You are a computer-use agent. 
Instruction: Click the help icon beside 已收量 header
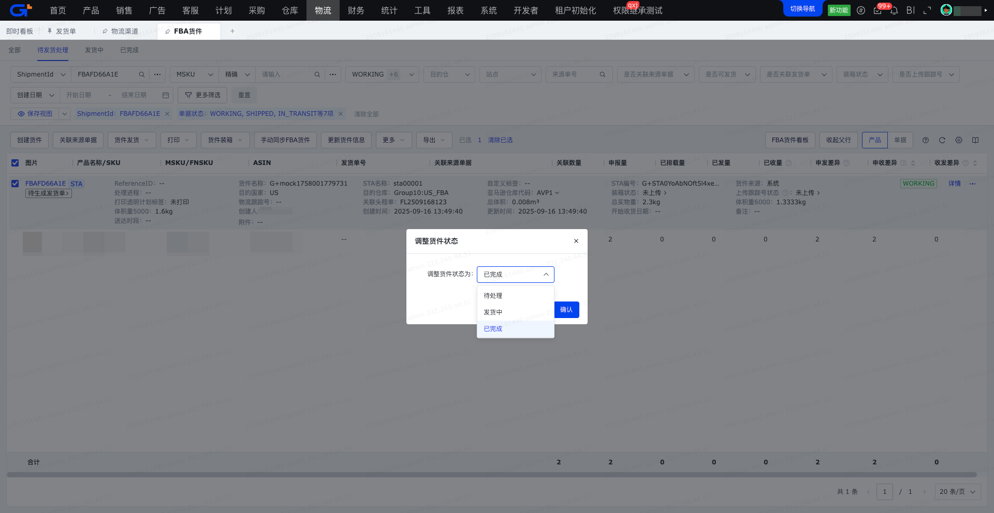point(788,163)
